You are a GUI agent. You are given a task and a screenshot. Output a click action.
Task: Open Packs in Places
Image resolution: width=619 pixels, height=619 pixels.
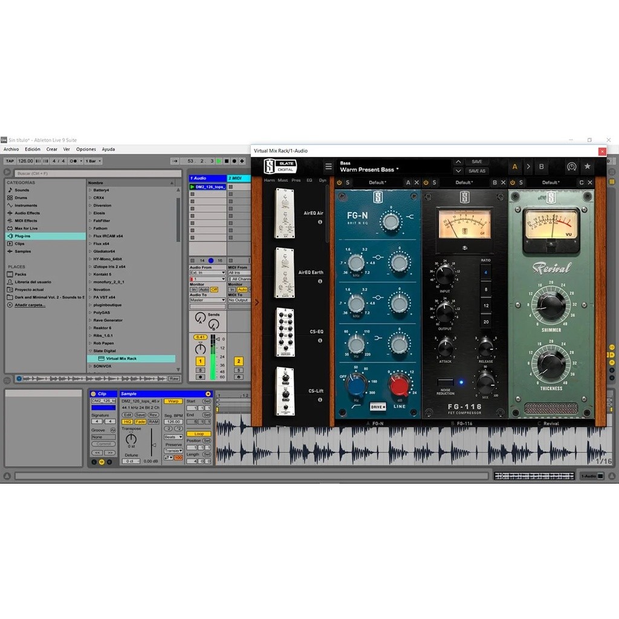pyautogui.click(x=20, y=274)
